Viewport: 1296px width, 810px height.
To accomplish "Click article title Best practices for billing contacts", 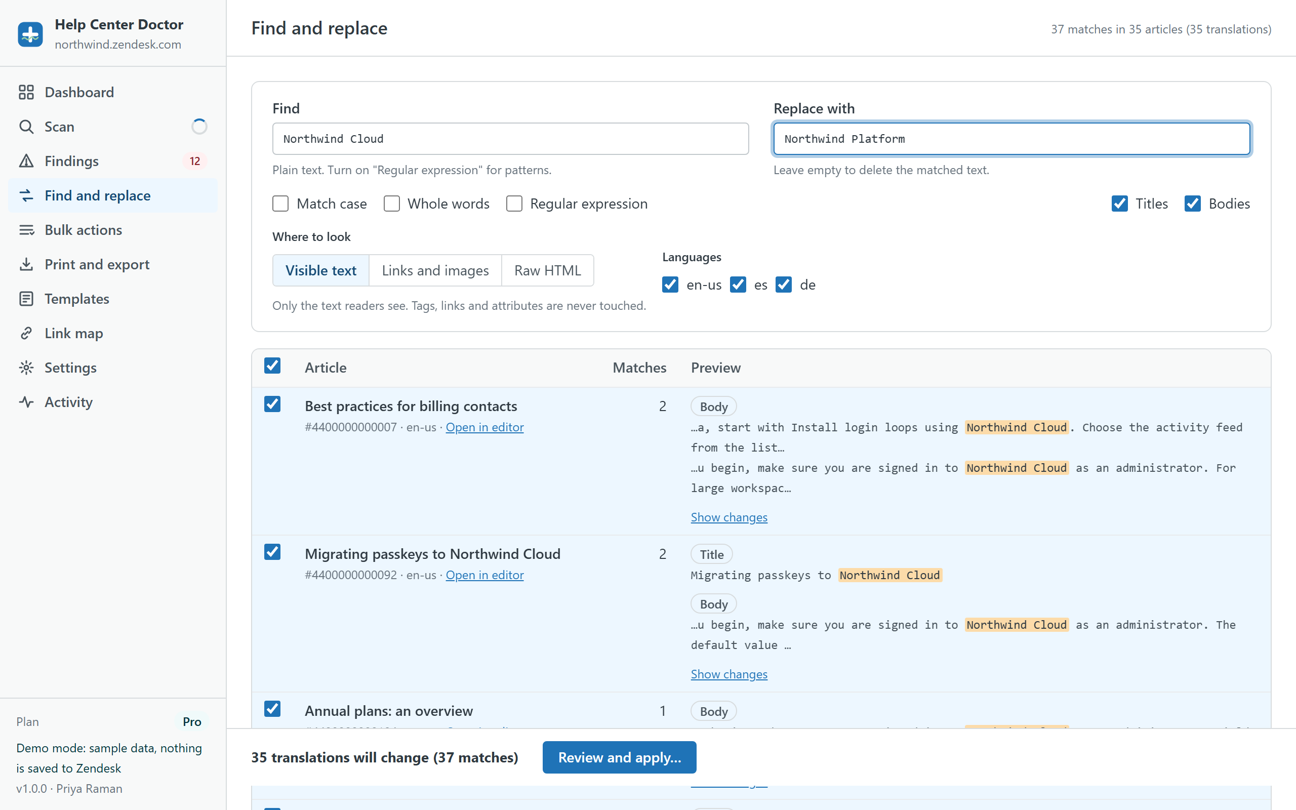I will (x=411, y=406).
